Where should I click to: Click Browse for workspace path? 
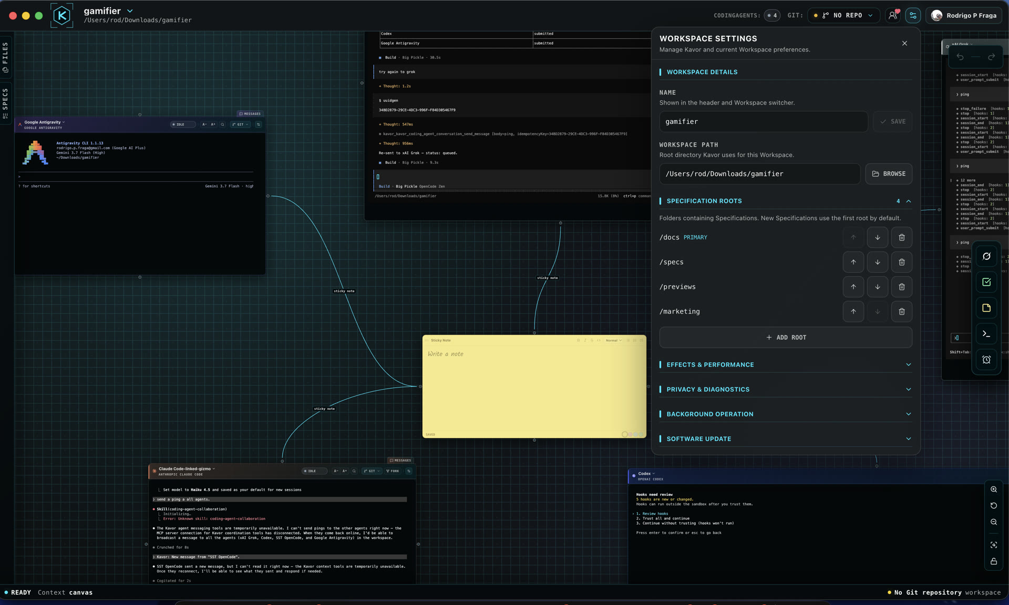[x=889, y=174]
